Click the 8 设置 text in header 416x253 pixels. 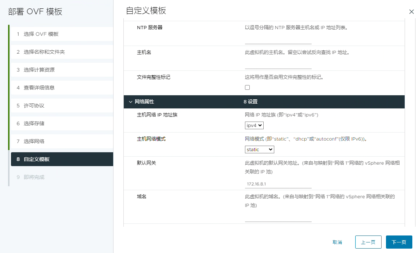[250, 102]
